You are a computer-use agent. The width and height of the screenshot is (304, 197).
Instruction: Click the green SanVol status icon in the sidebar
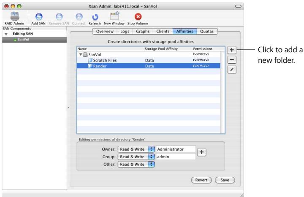click(15, 40)
